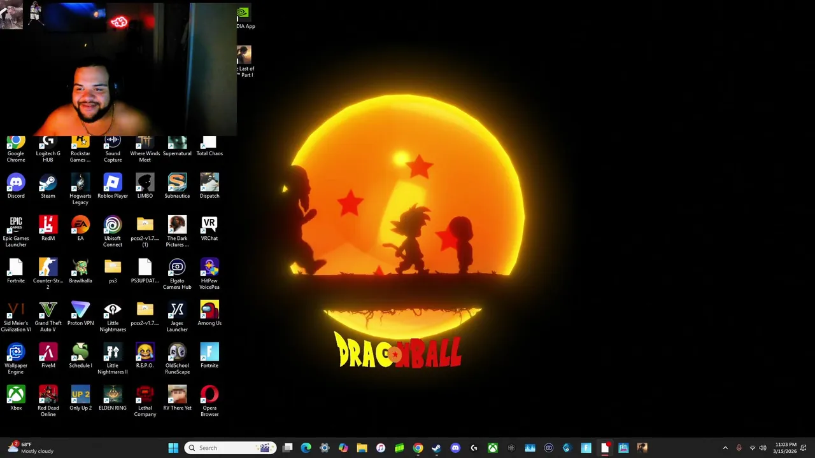Image resolution: width=815 pixels, height=458 pixels.
Task: Show hidden system tray icons
Action: [x=725, y=448]
